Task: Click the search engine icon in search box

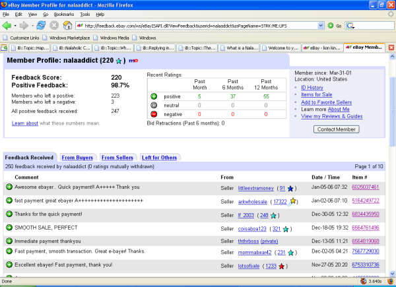Action: click(350, 26)
